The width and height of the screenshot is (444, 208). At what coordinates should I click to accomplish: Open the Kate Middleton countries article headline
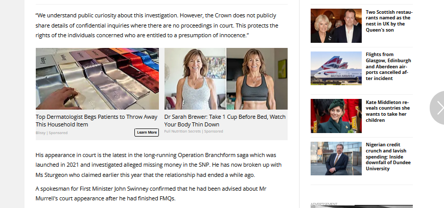(x=388, y=111)
